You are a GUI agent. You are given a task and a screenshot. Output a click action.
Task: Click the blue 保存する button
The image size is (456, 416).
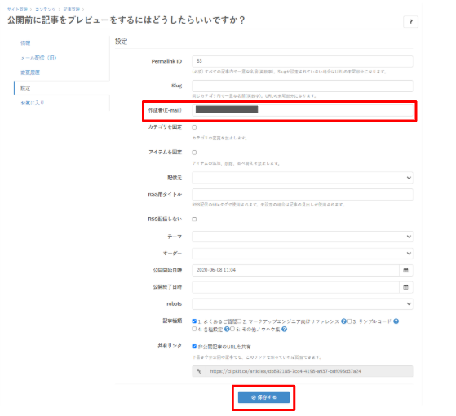263,397
